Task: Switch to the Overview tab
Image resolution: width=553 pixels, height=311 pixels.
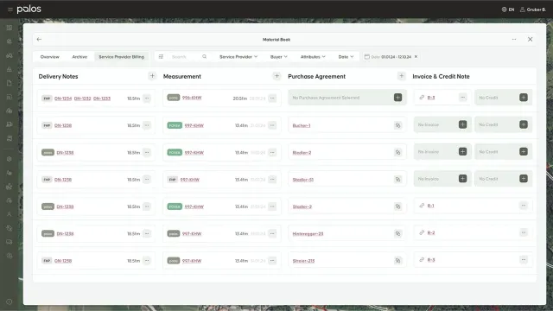Action: click(x=50, y=57)
